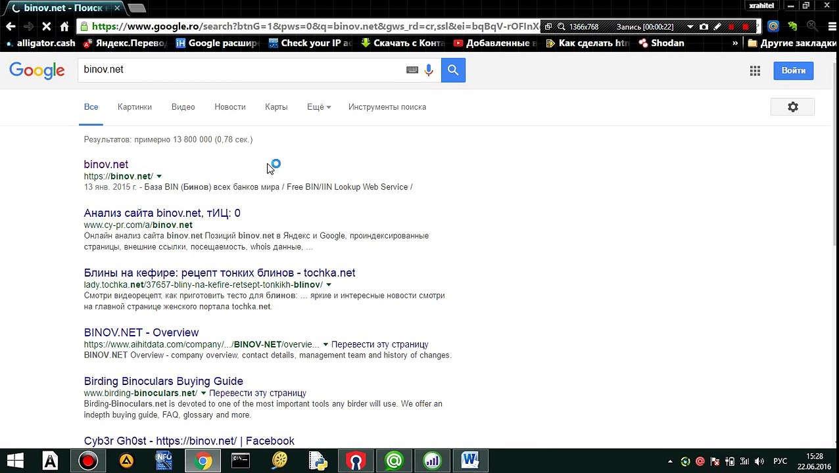
Task: Switch to the Карты tab
Action: coord(276,107)
